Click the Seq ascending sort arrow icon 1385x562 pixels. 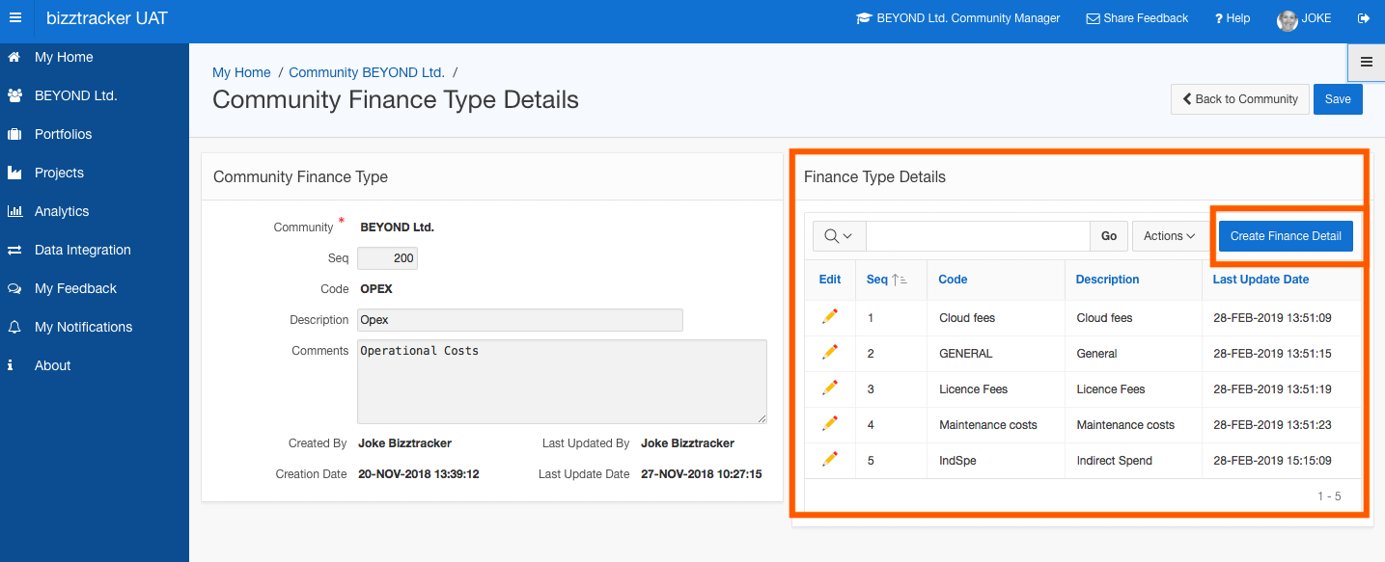click(x=900, y=280)
